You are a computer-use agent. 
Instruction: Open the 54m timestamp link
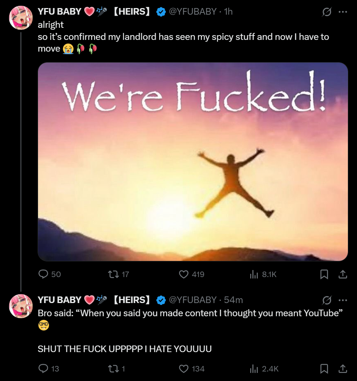tap(233, 300)
